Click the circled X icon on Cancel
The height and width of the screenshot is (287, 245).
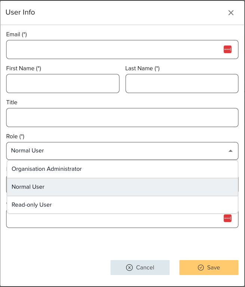[x=129, y=268]
